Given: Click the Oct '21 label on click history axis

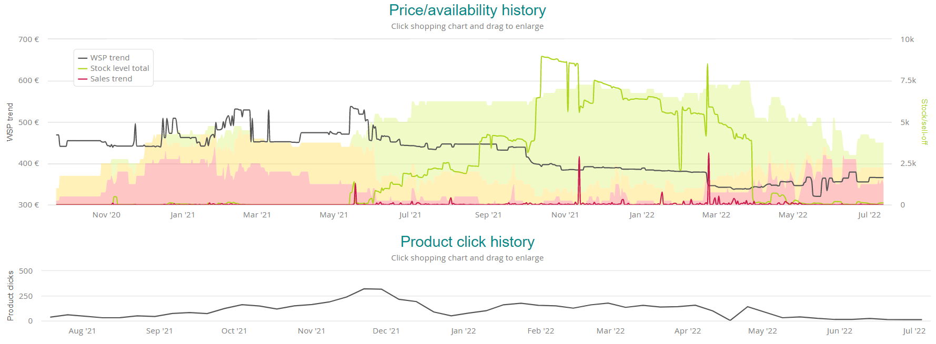Looking at the screenshot, I should click(x=234, y=331).
